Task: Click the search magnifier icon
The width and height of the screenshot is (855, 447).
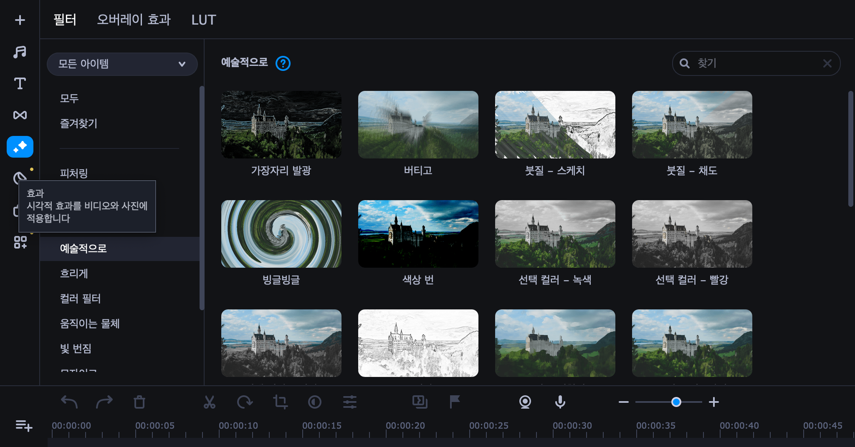Action: click(x=684, y=63)
